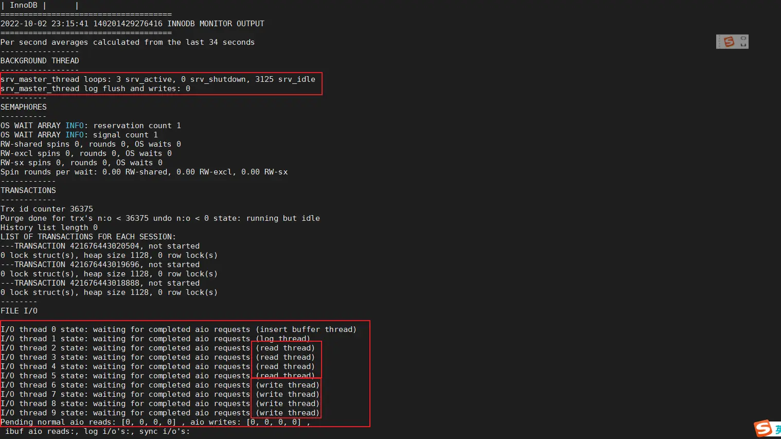Click the 'History list length 0' line
Image resolution: width=781 pixels, height=439 pixels.
[49, 227]
